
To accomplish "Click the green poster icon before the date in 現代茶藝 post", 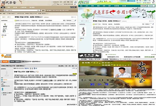I will (x=15, y=20).
